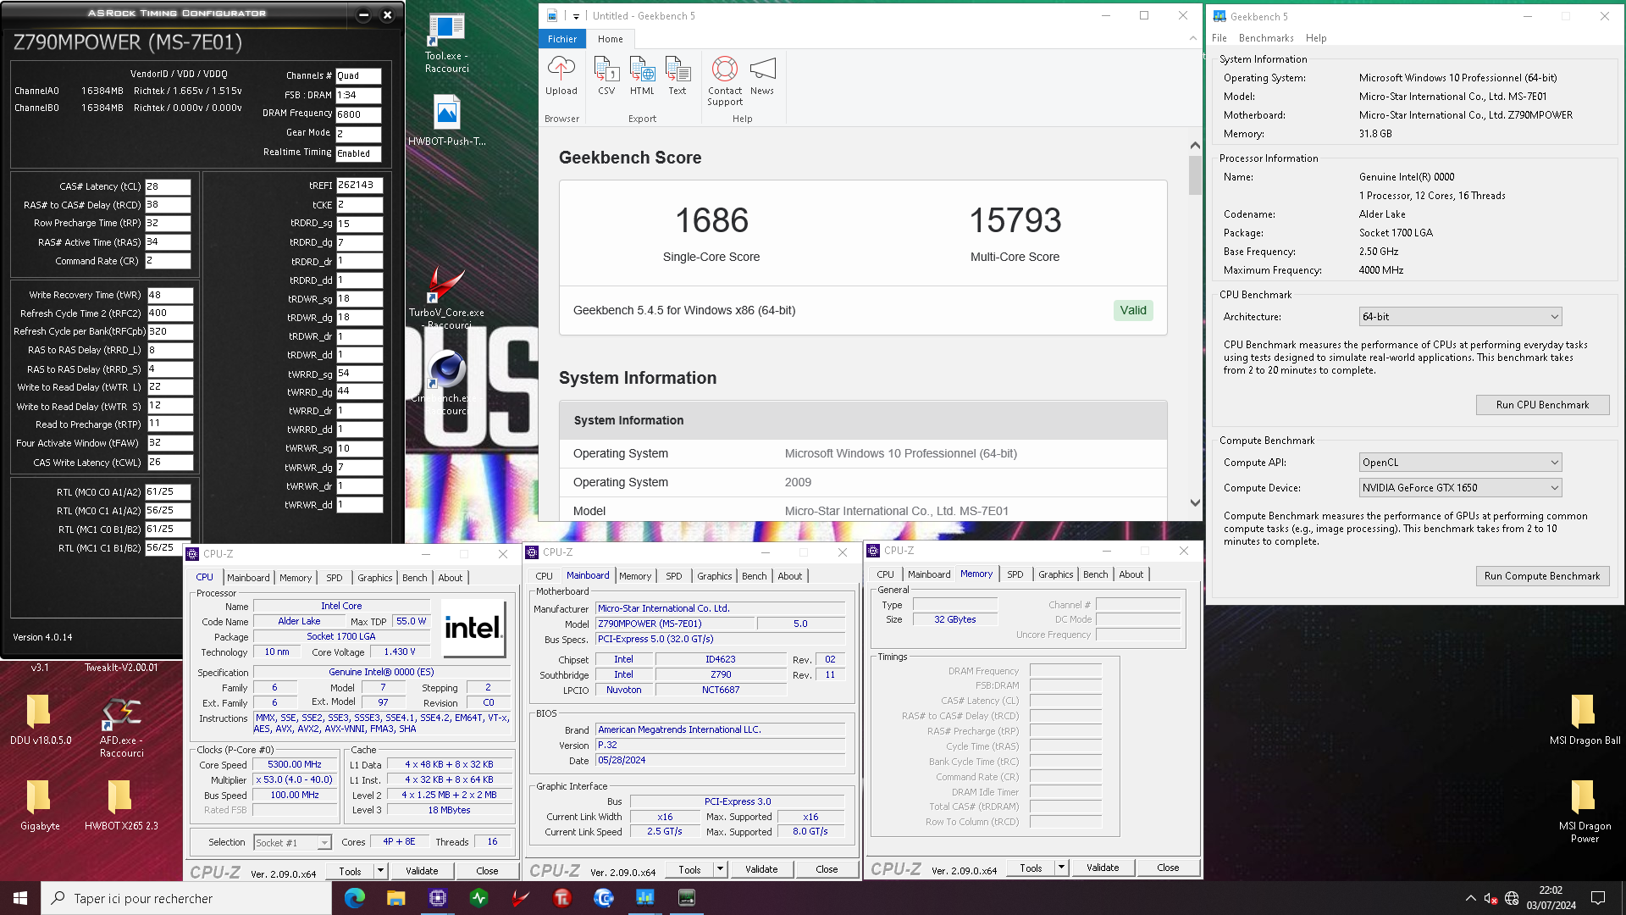Screen dimensions: 1626x915
Task: Click Validate in CPU-Z CPU window
Action: click(422, 871)
